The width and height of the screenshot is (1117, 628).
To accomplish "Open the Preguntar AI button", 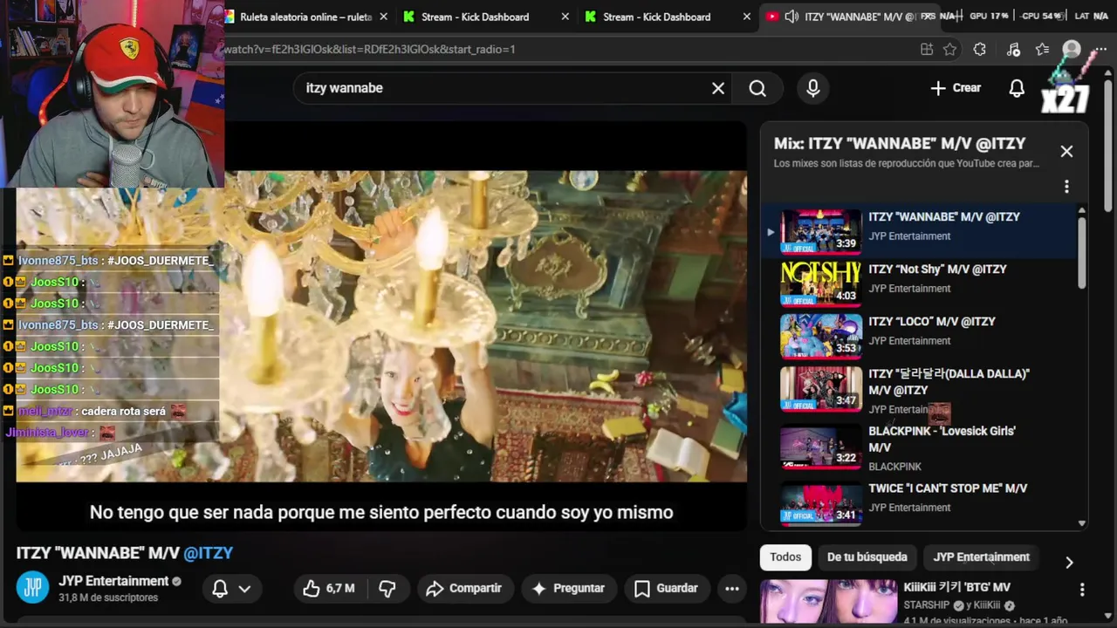I will point(568,589).
